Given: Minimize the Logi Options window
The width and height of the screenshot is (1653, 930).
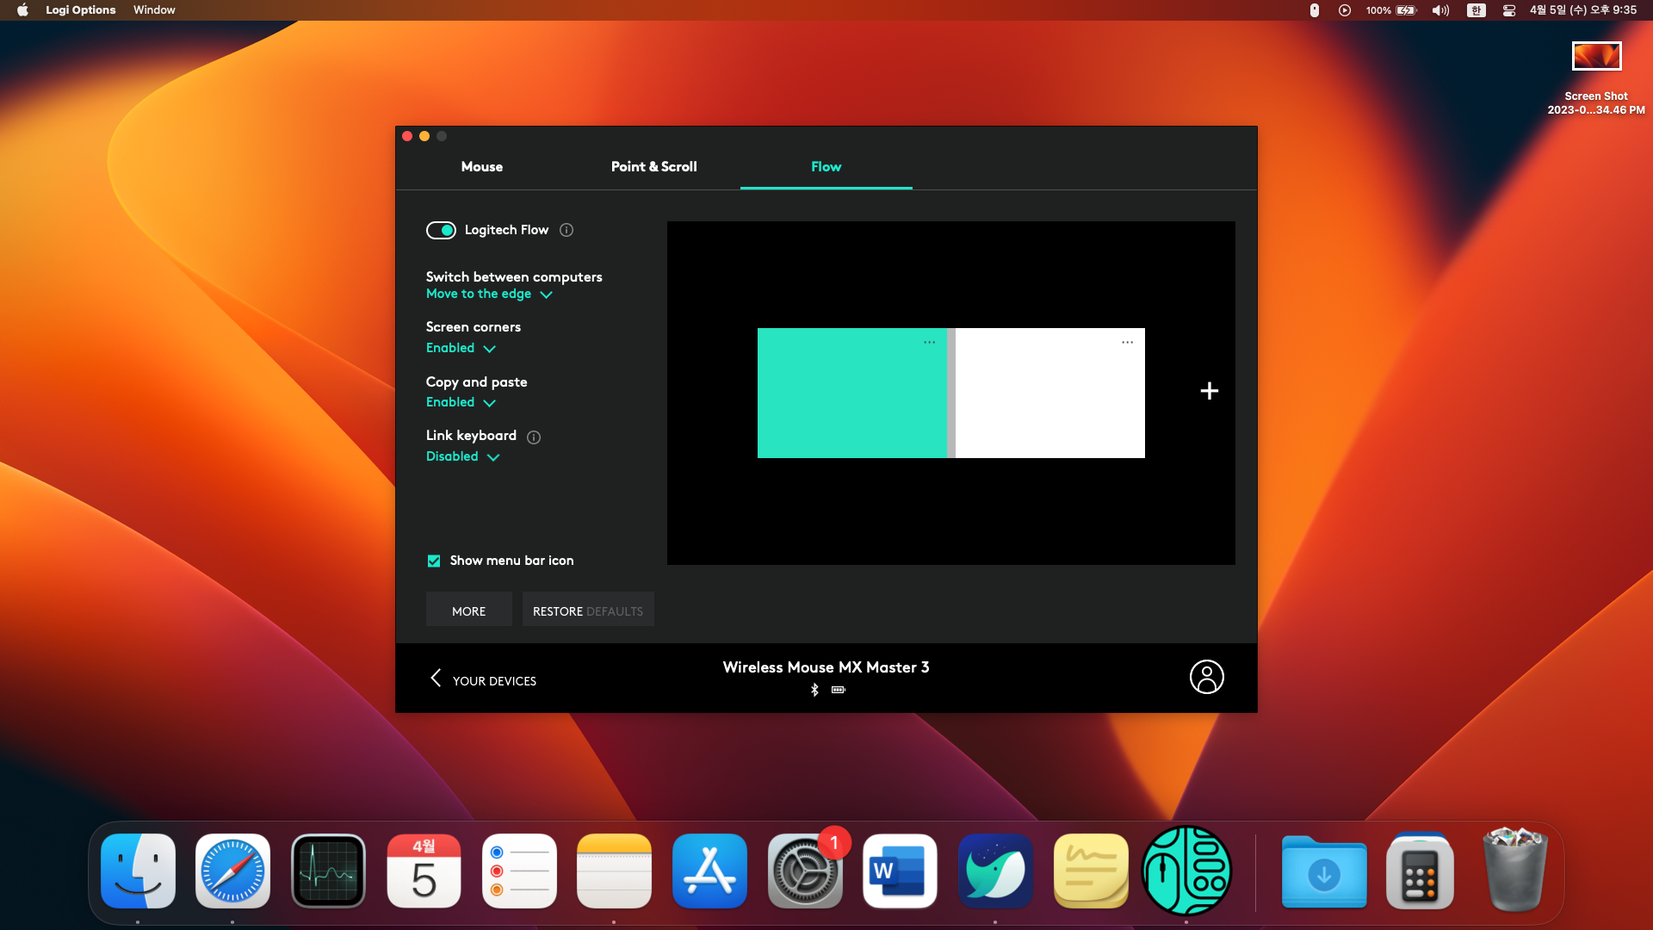Looking at the screenshot, I should 424,136.
